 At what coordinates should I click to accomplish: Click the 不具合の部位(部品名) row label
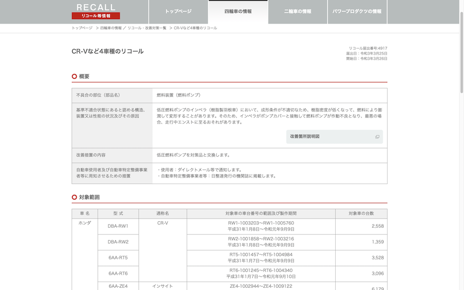[112, 95]
